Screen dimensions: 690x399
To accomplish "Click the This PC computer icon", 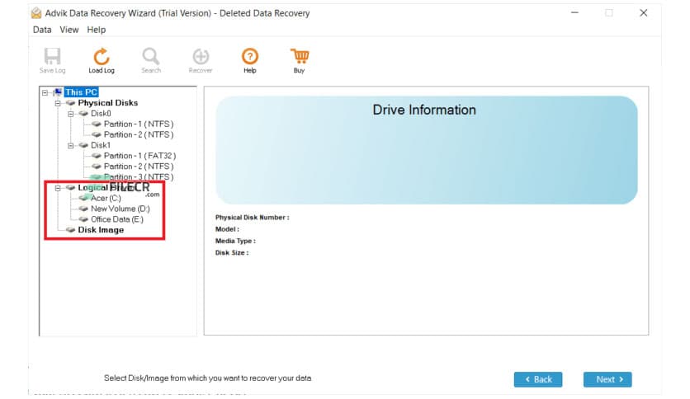I will click(x=58, y=92).
